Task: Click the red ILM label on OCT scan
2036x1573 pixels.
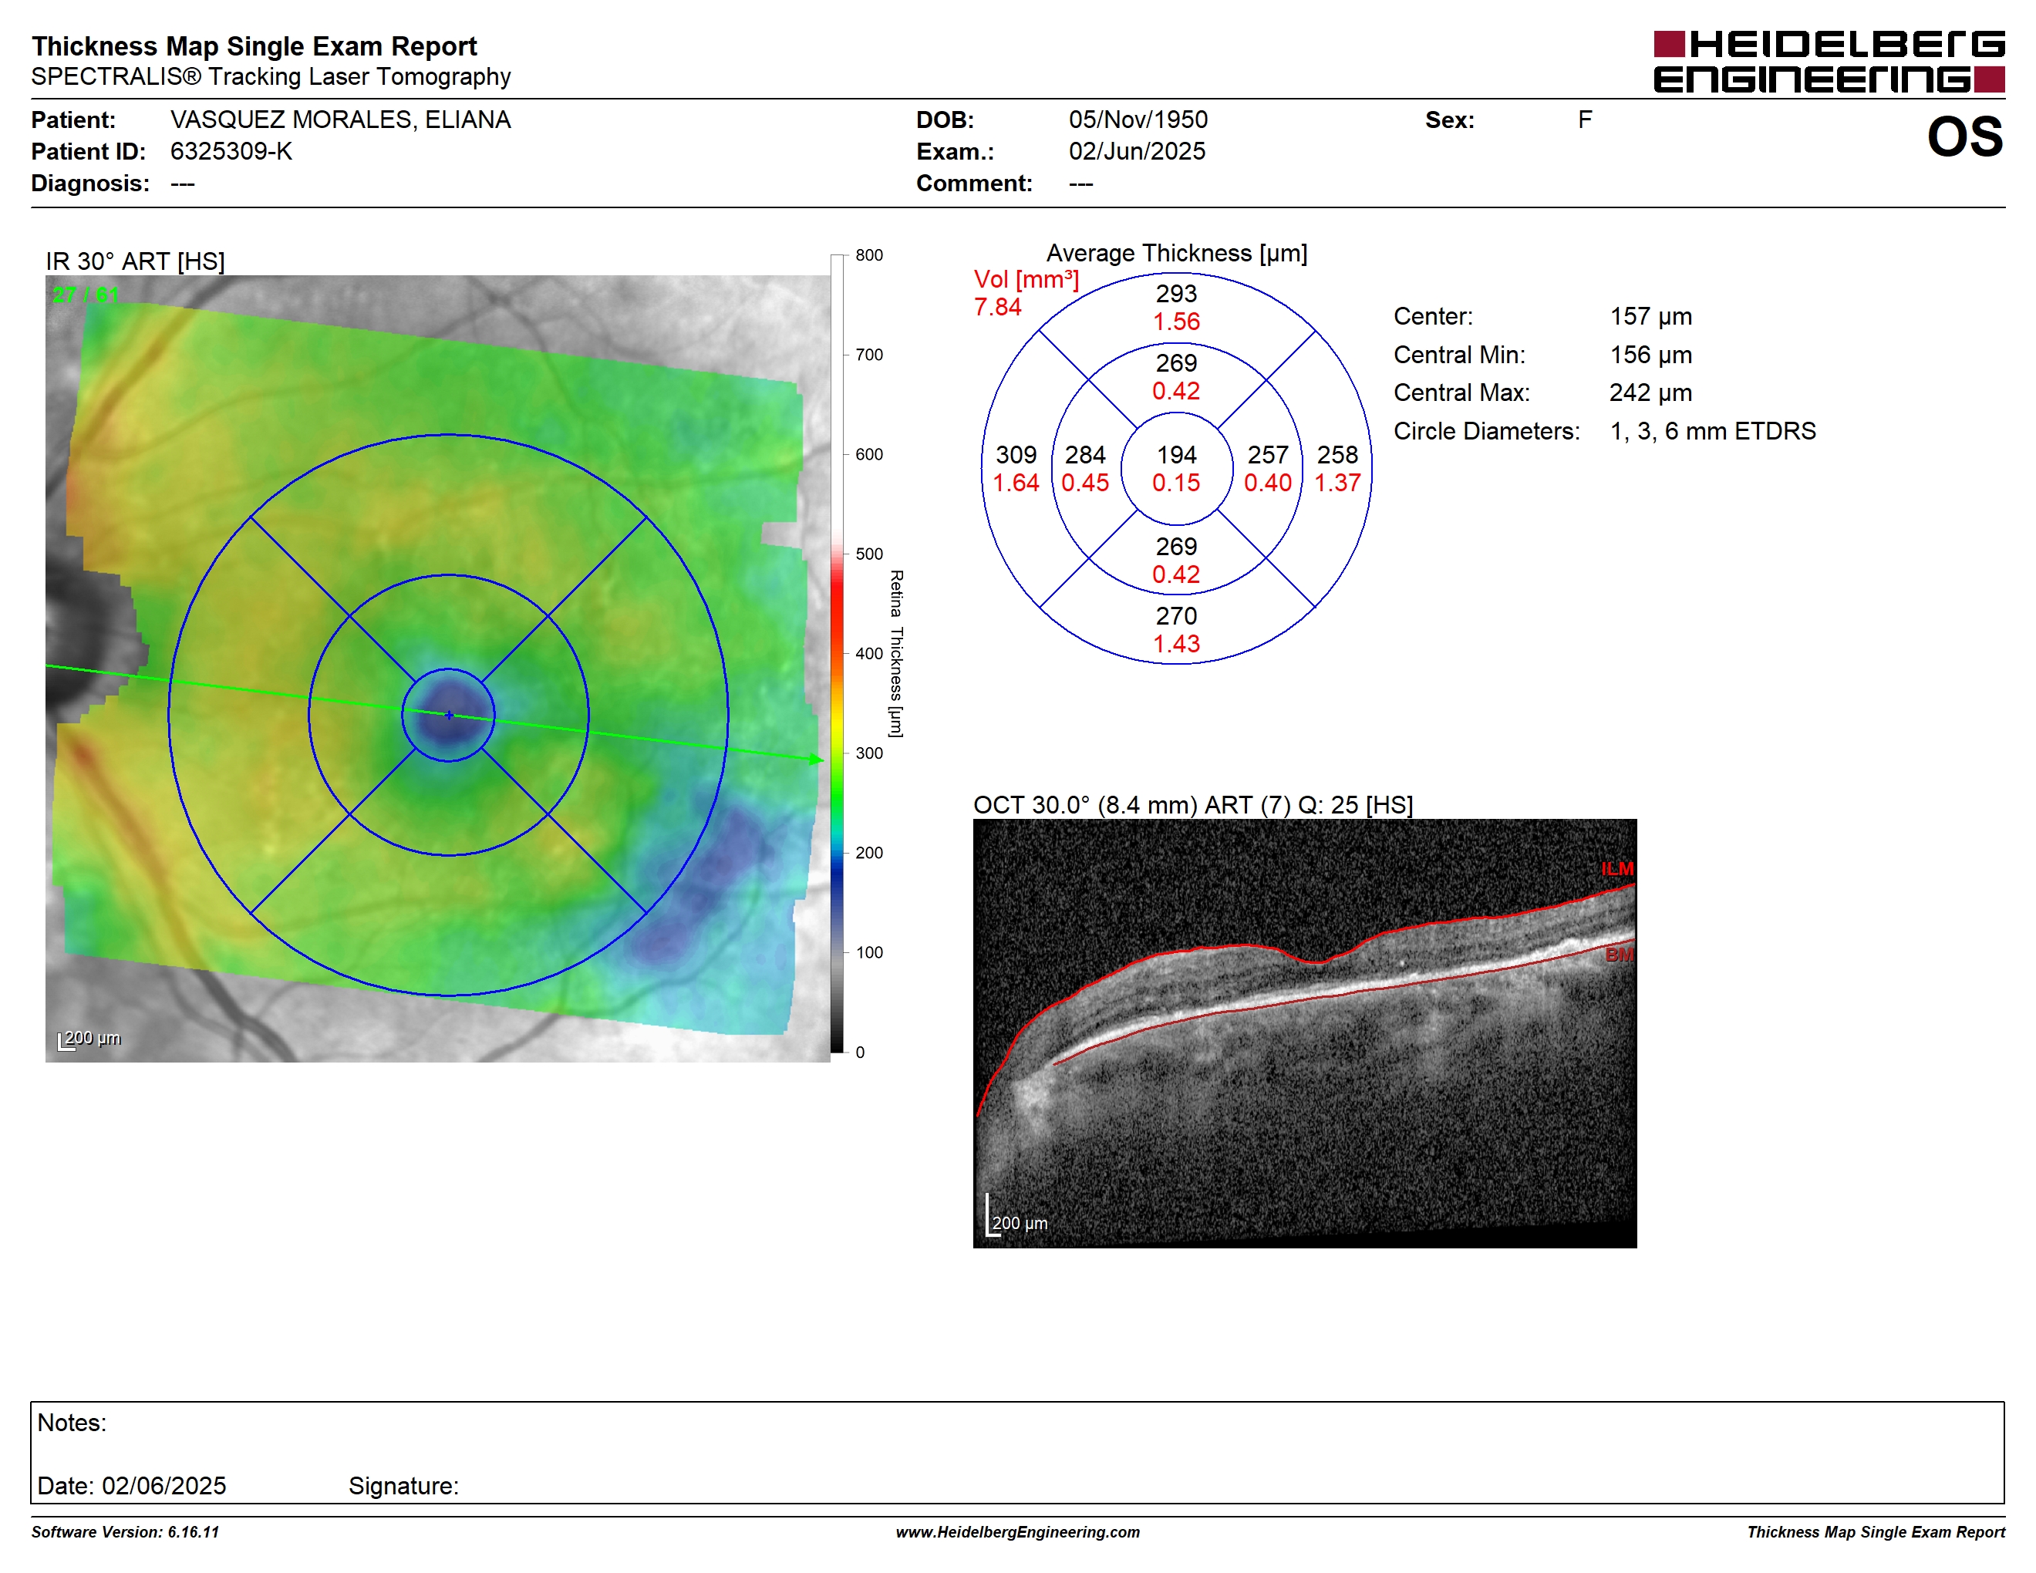Action: click(1617, 868)
